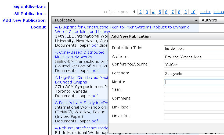Focus the Comment input field
Image resolution: width=224 pixels, height=135 pixels.
point(194,99)
